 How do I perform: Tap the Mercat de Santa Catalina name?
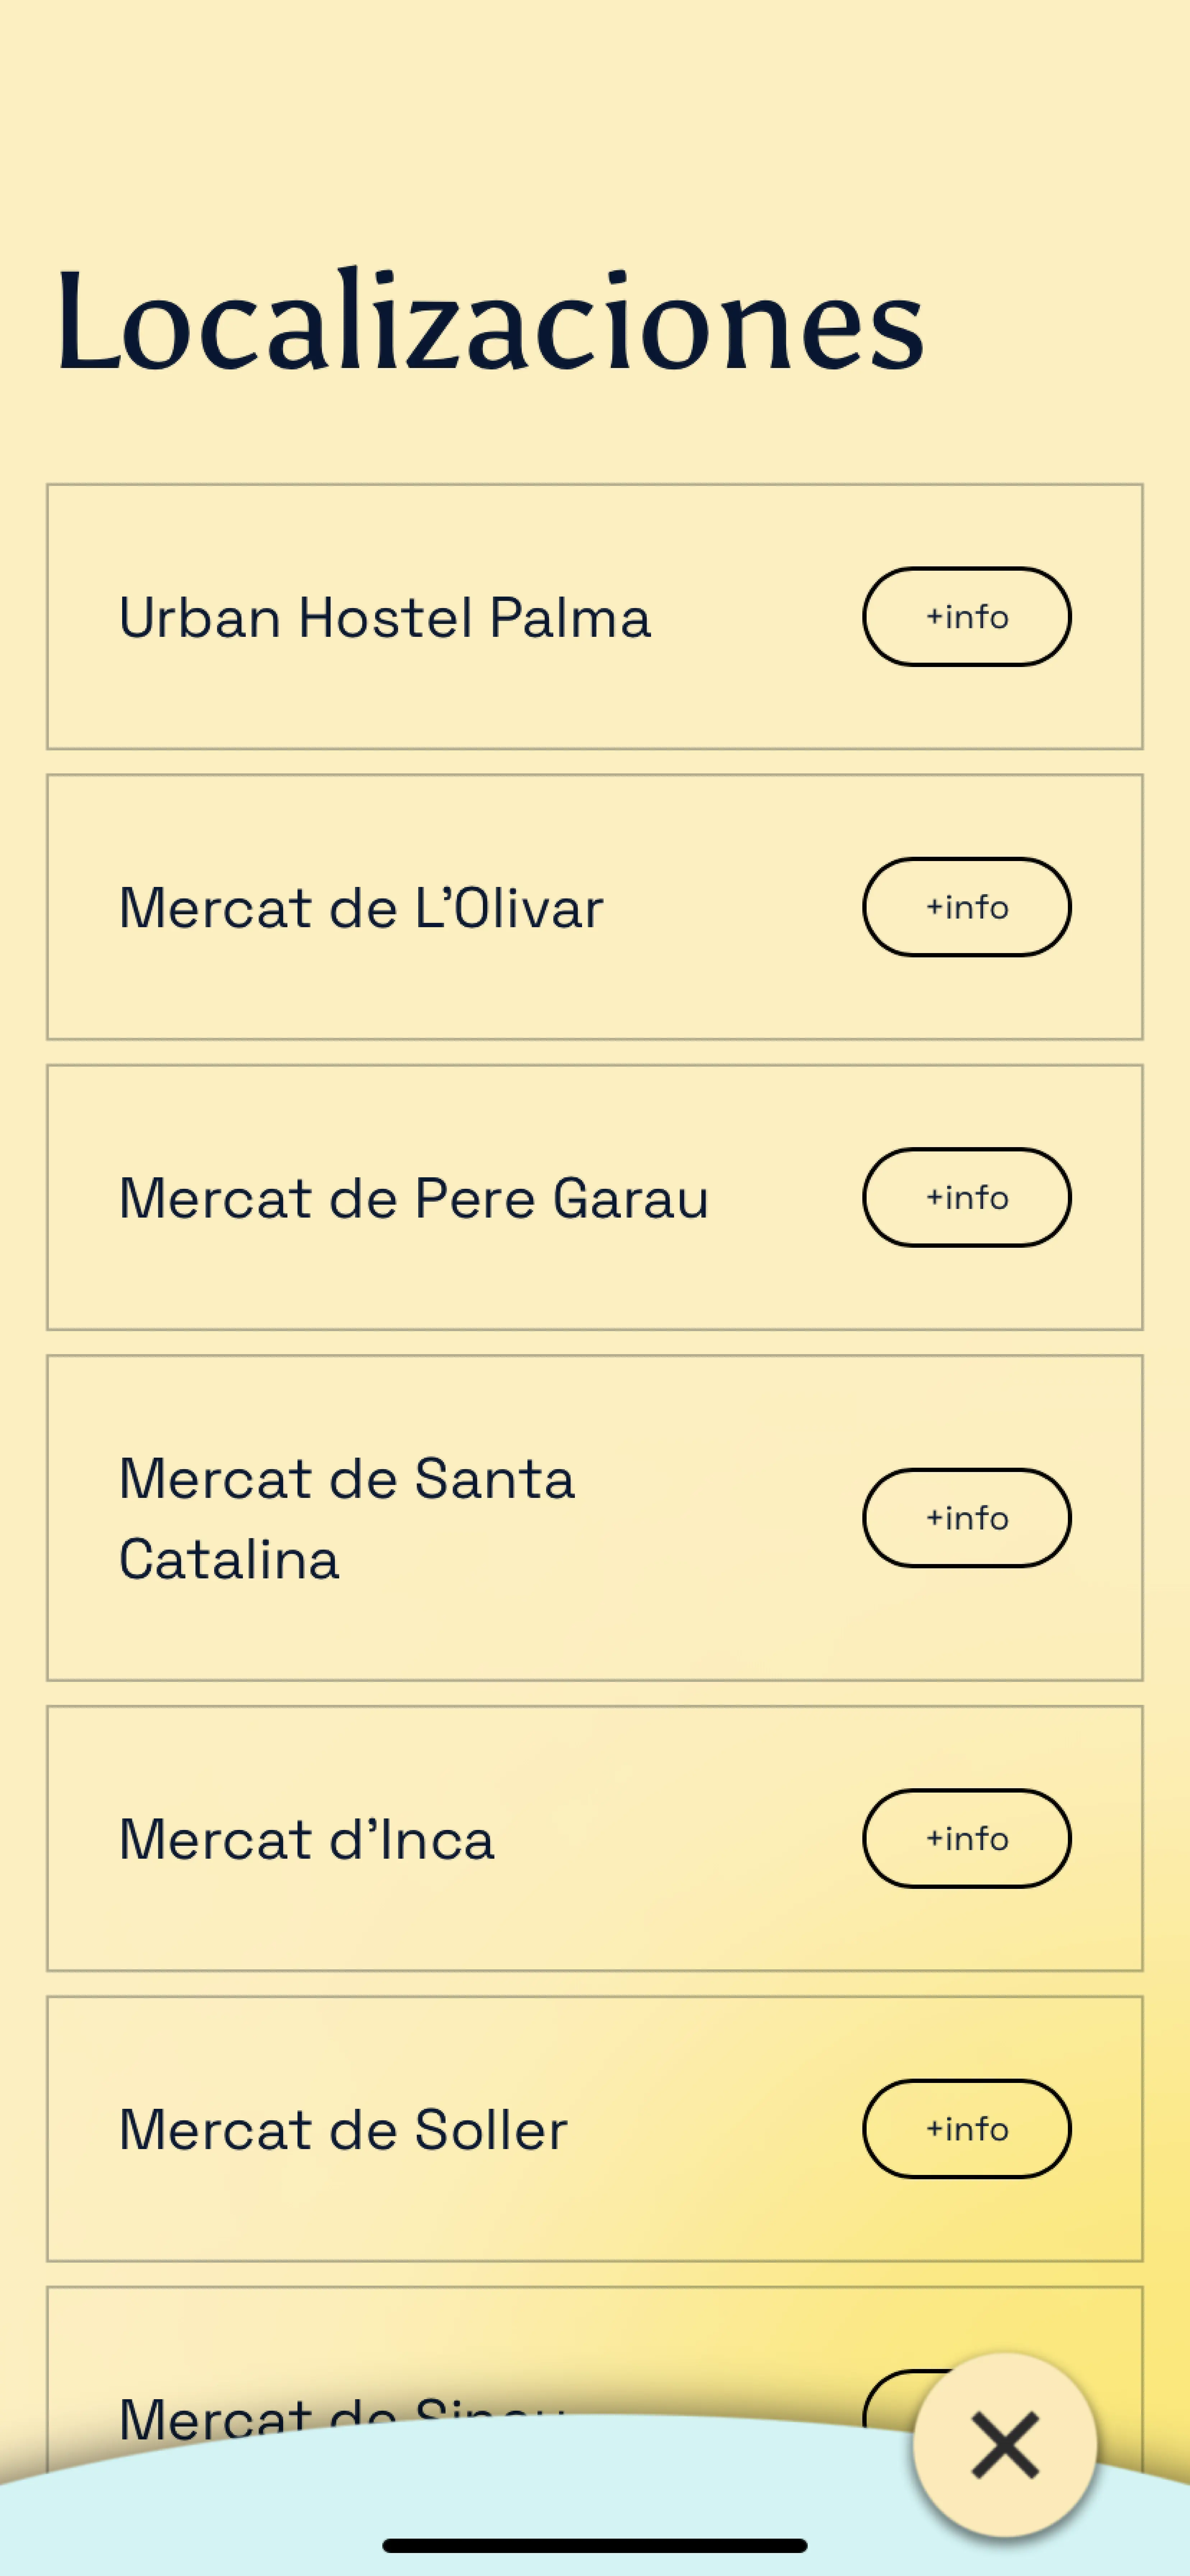(346, 1518)
